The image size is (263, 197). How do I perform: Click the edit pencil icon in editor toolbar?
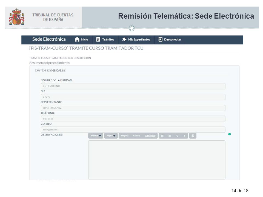pyautogui.click(x=193, y=136)
